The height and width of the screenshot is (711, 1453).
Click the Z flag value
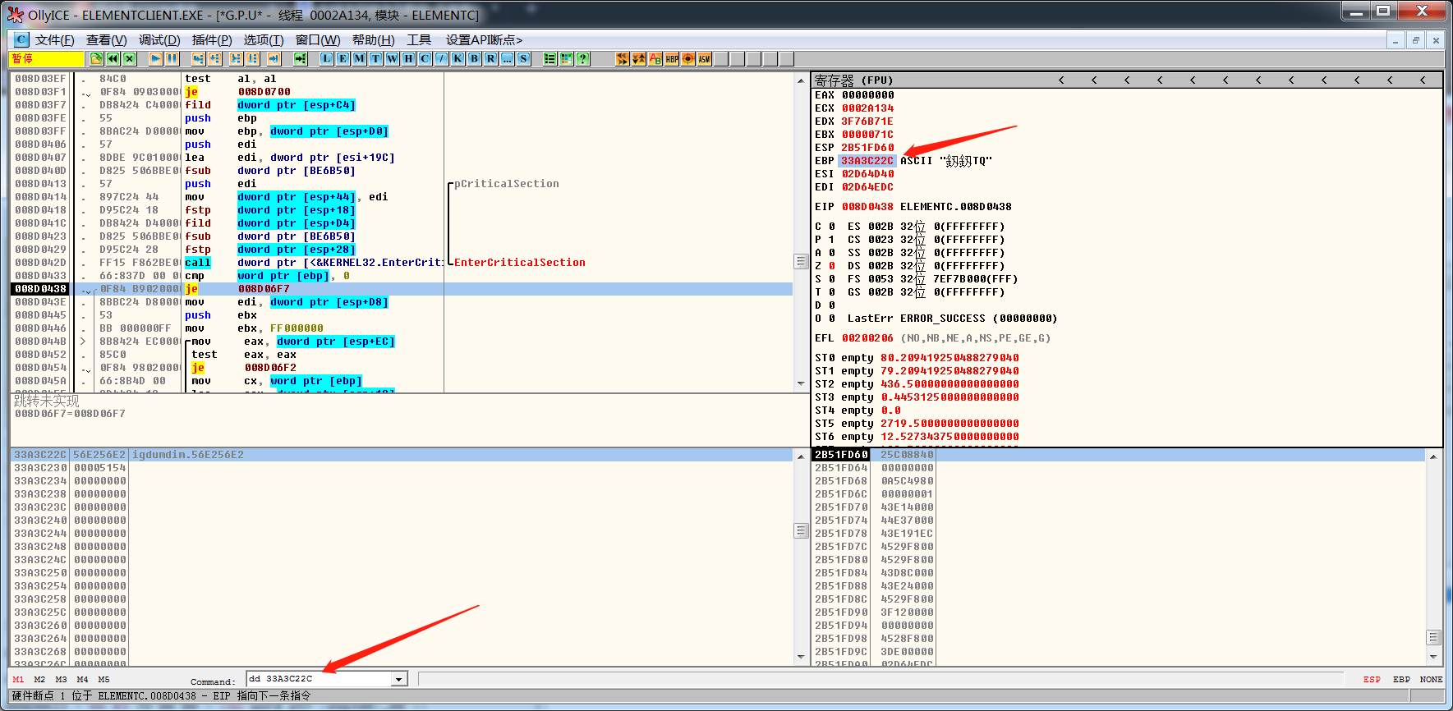pos(832,266)
